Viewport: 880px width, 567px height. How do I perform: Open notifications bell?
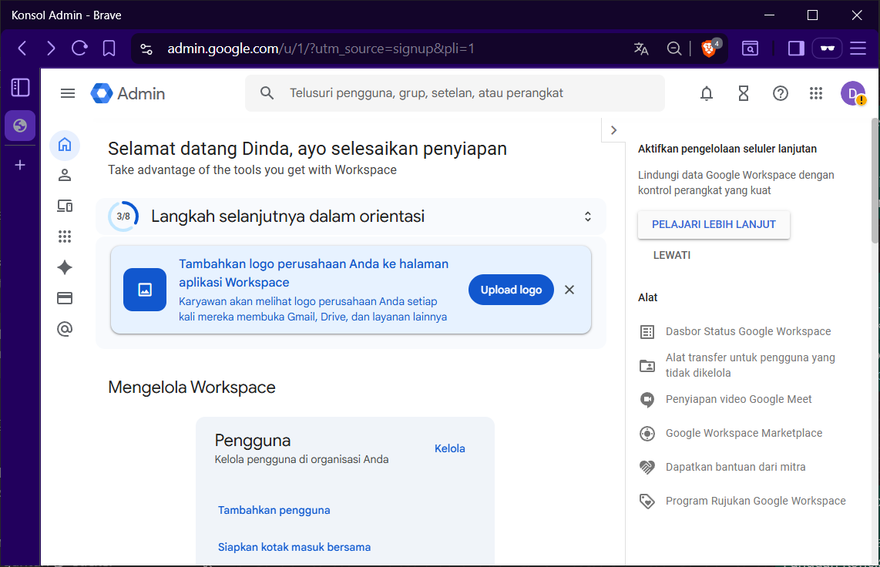click(707, 94)
